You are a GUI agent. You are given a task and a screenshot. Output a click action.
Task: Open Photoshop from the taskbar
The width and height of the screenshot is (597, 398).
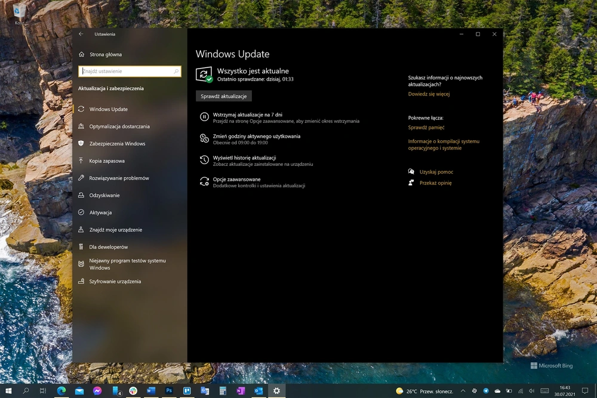click(169, 390)
